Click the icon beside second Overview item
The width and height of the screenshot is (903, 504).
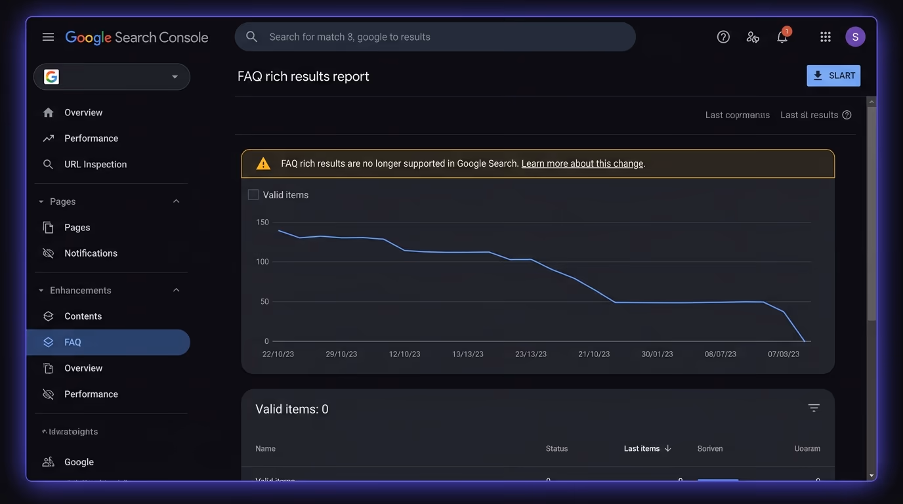(x=48, y=368)
